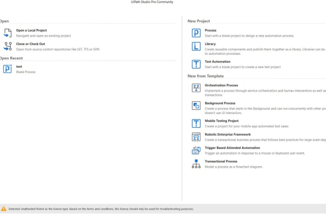Choose the Background Process template title

point(220,103)
